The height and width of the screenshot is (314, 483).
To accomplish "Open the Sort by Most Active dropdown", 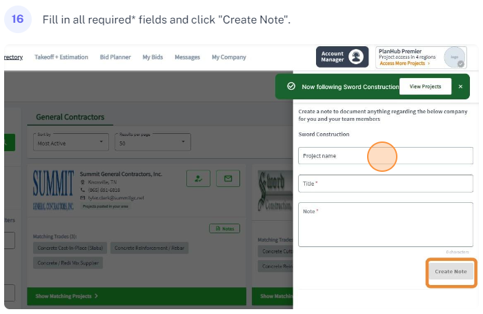I will coord(71,142).
